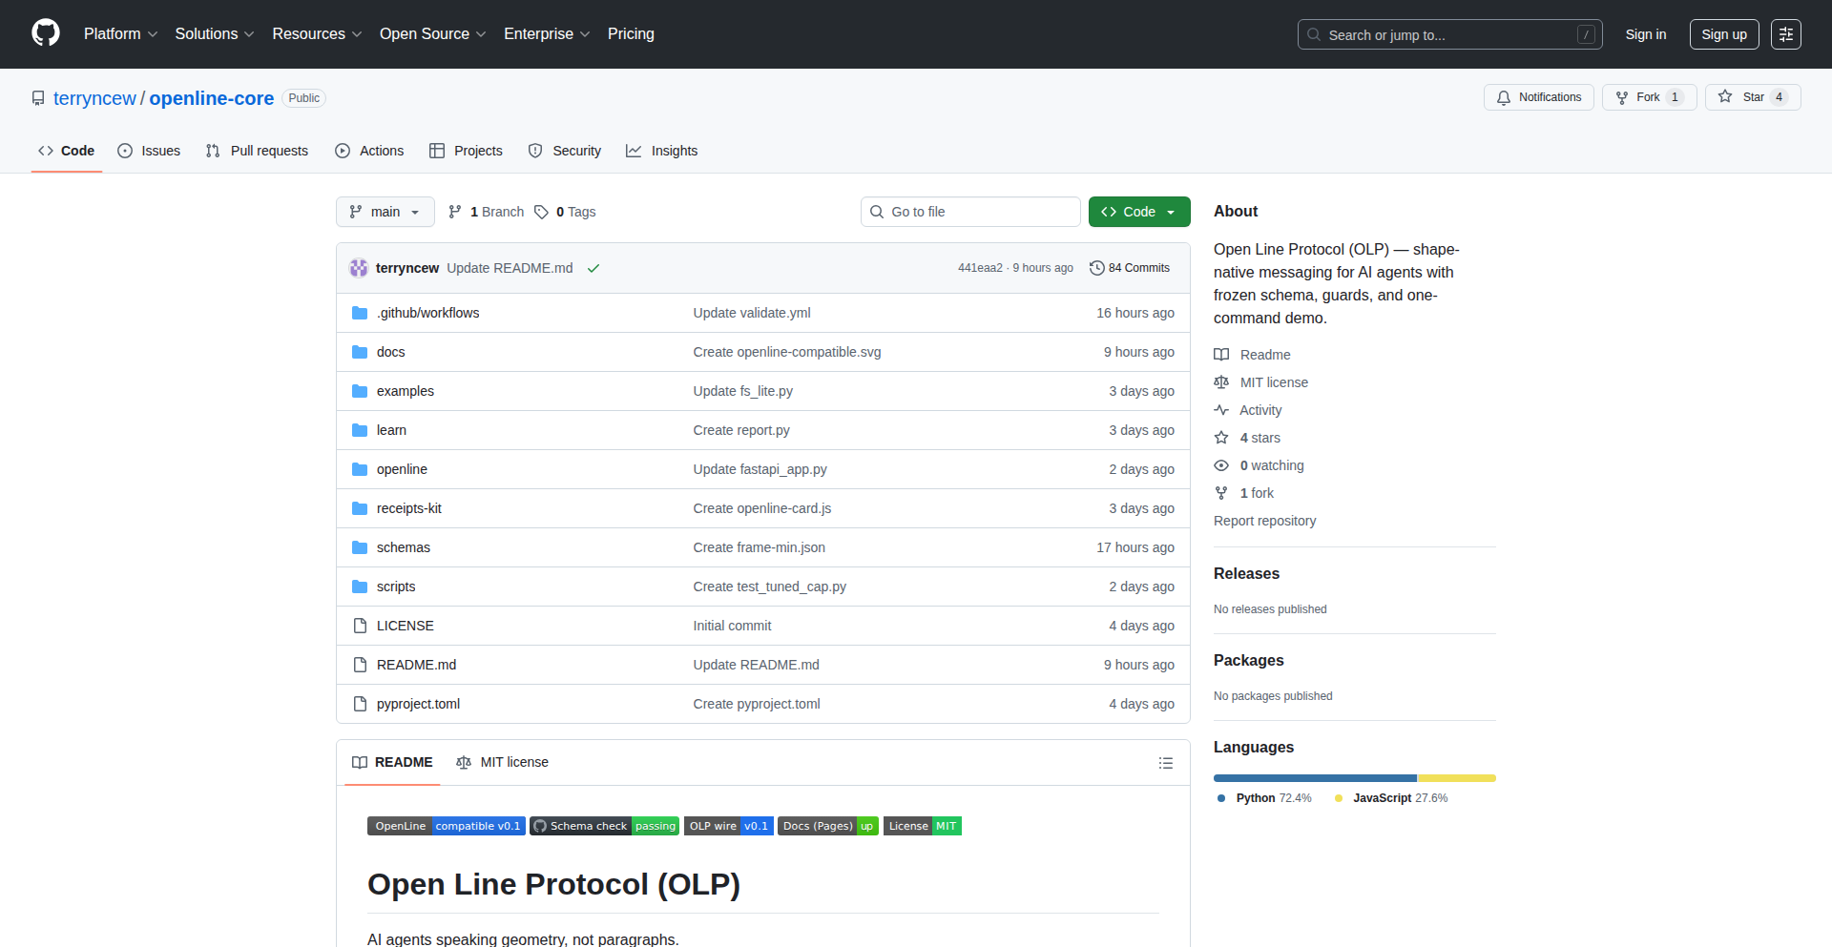This screenshot has height=947, width=1832.
Task: Open the appearance settings icon button
Action: 1786,34
